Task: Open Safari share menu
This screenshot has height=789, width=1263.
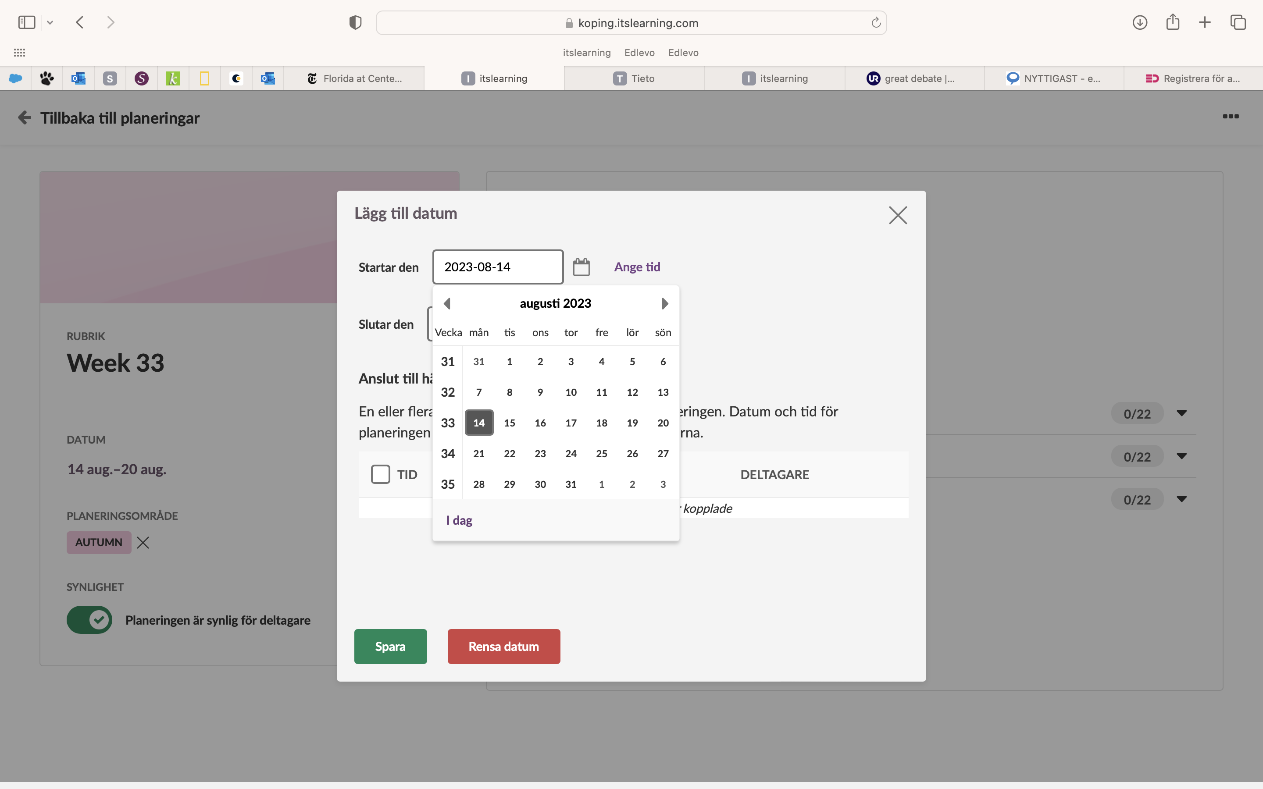Action: pos(1173,22)
